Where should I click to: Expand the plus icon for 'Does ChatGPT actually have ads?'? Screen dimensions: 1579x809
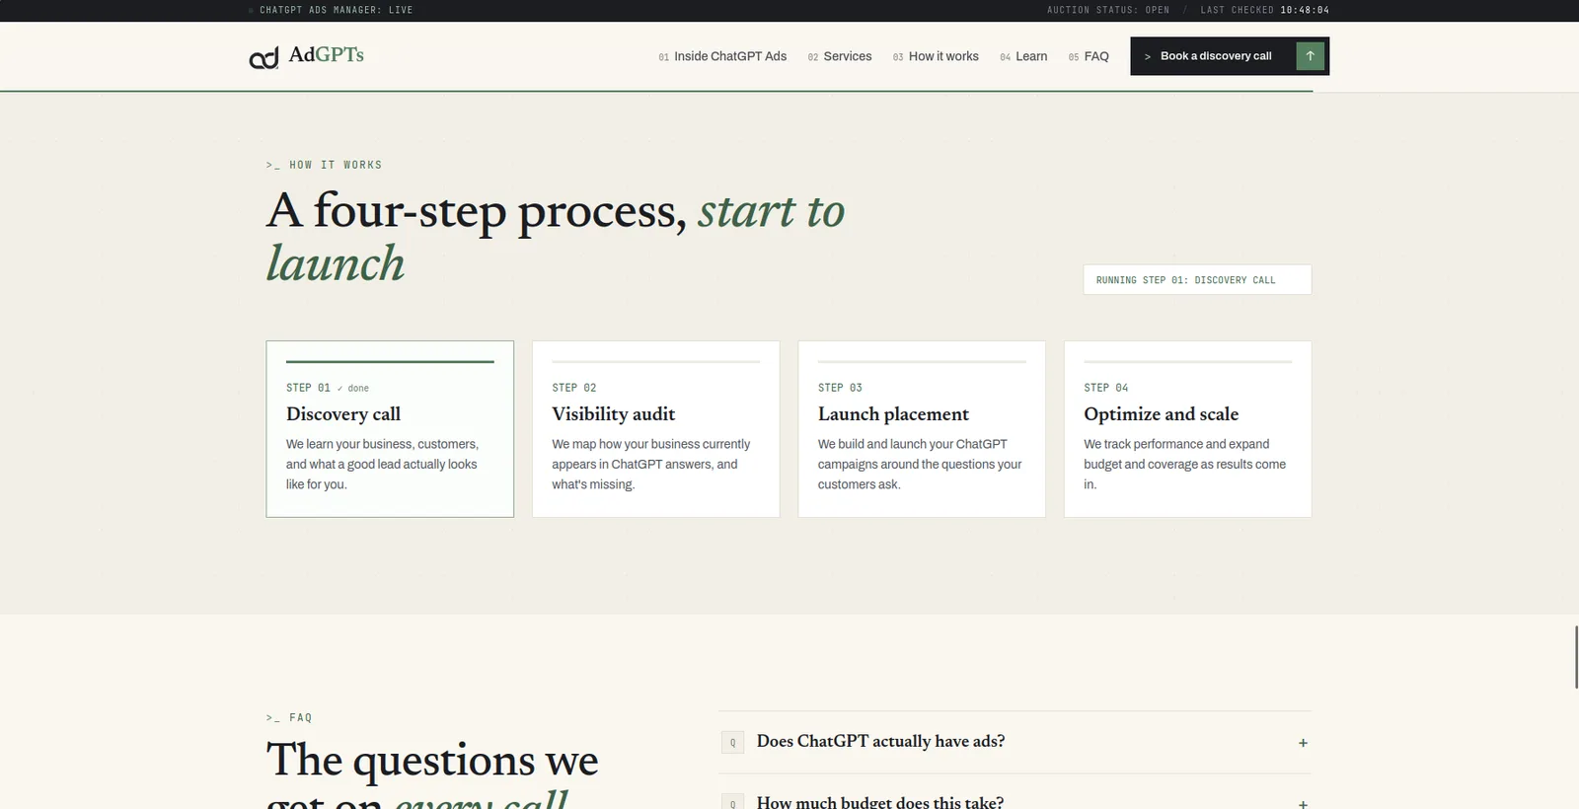(1303, 743)
